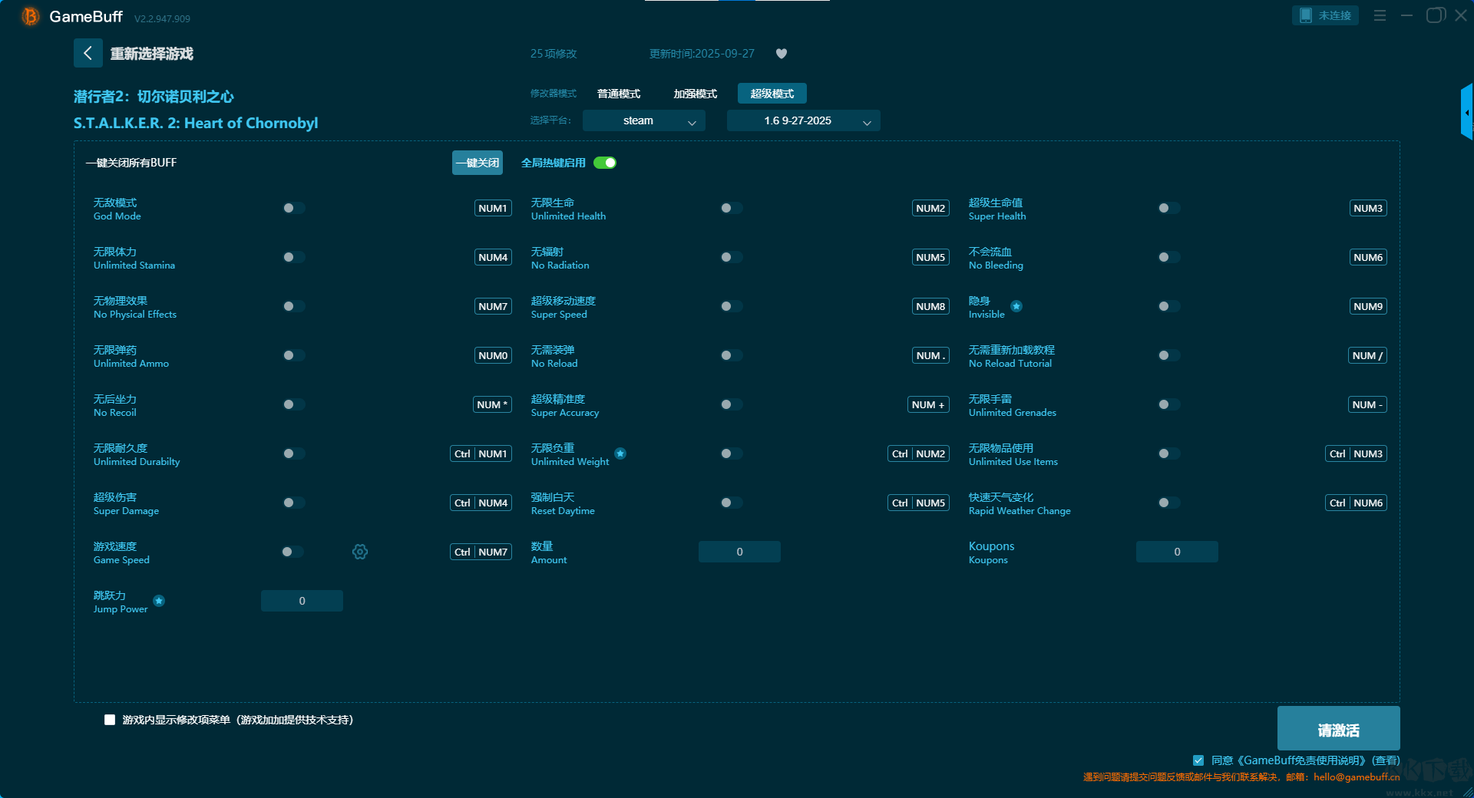Check the in-game cheat menu checkbox

(x=110, y=720)
